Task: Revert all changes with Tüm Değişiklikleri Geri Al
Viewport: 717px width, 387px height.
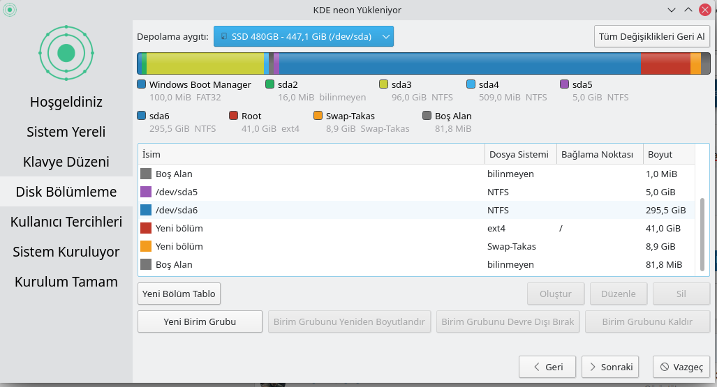Action: click(x=651, y=36)
